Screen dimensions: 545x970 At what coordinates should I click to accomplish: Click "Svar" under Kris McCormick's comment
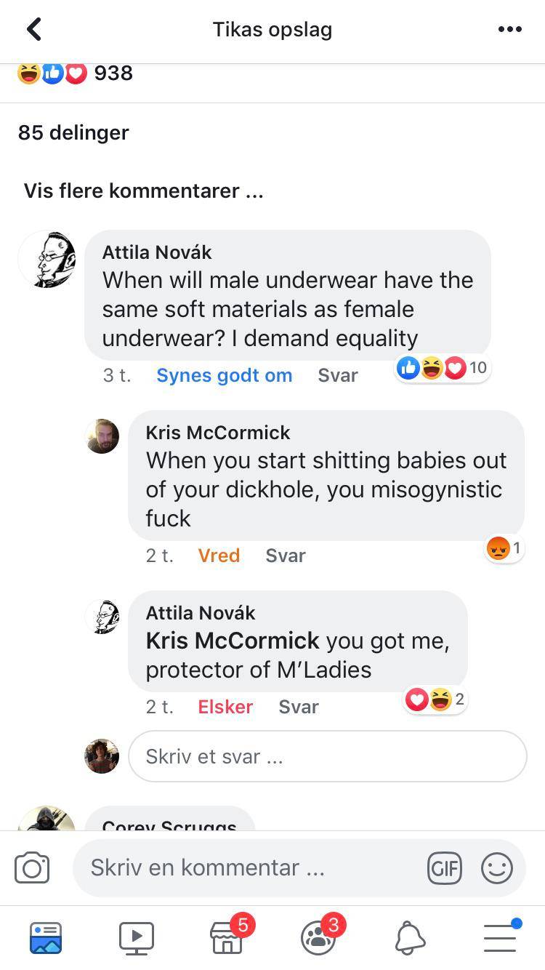[286, 556]
